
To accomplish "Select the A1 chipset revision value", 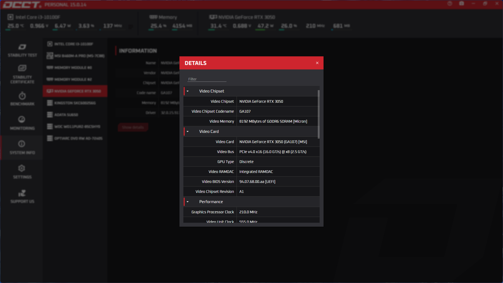I will pos(241,192).
